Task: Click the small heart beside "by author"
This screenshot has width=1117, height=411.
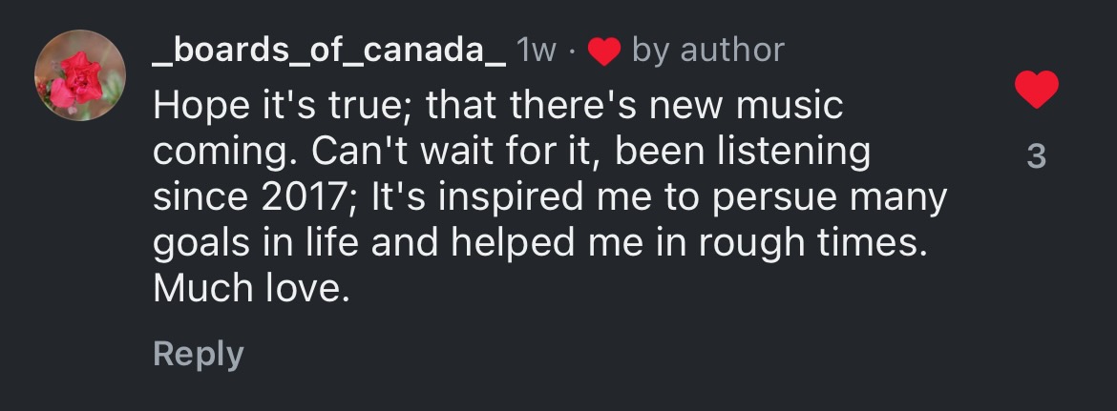Action: click(x=604, y=51)
